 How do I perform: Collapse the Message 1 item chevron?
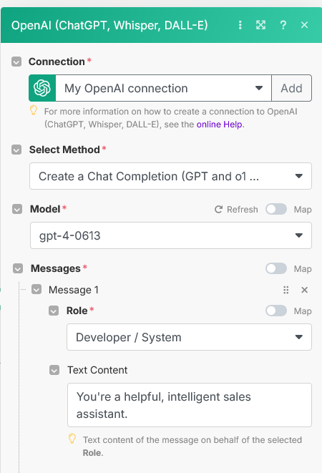tap(36, 290)
